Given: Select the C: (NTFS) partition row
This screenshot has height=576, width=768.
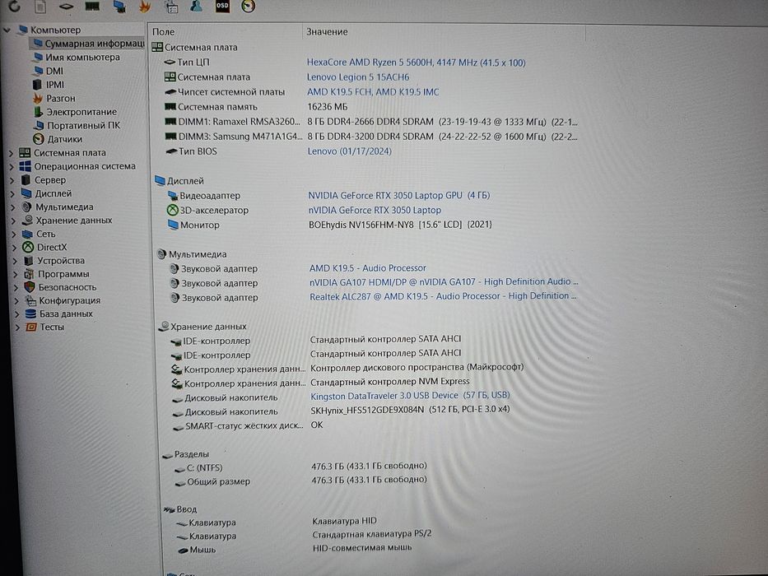Looking at the screenshot, I should 300,467.
